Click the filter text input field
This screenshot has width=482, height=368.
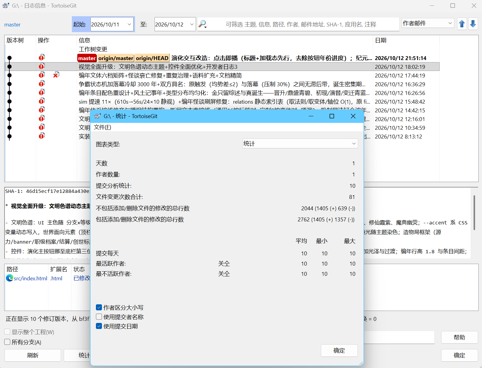pyautogui.click(x=301, y=24)
